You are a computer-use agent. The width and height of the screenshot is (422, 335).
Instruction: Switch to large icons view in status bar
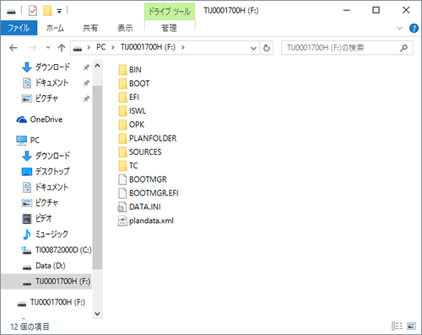411,326
